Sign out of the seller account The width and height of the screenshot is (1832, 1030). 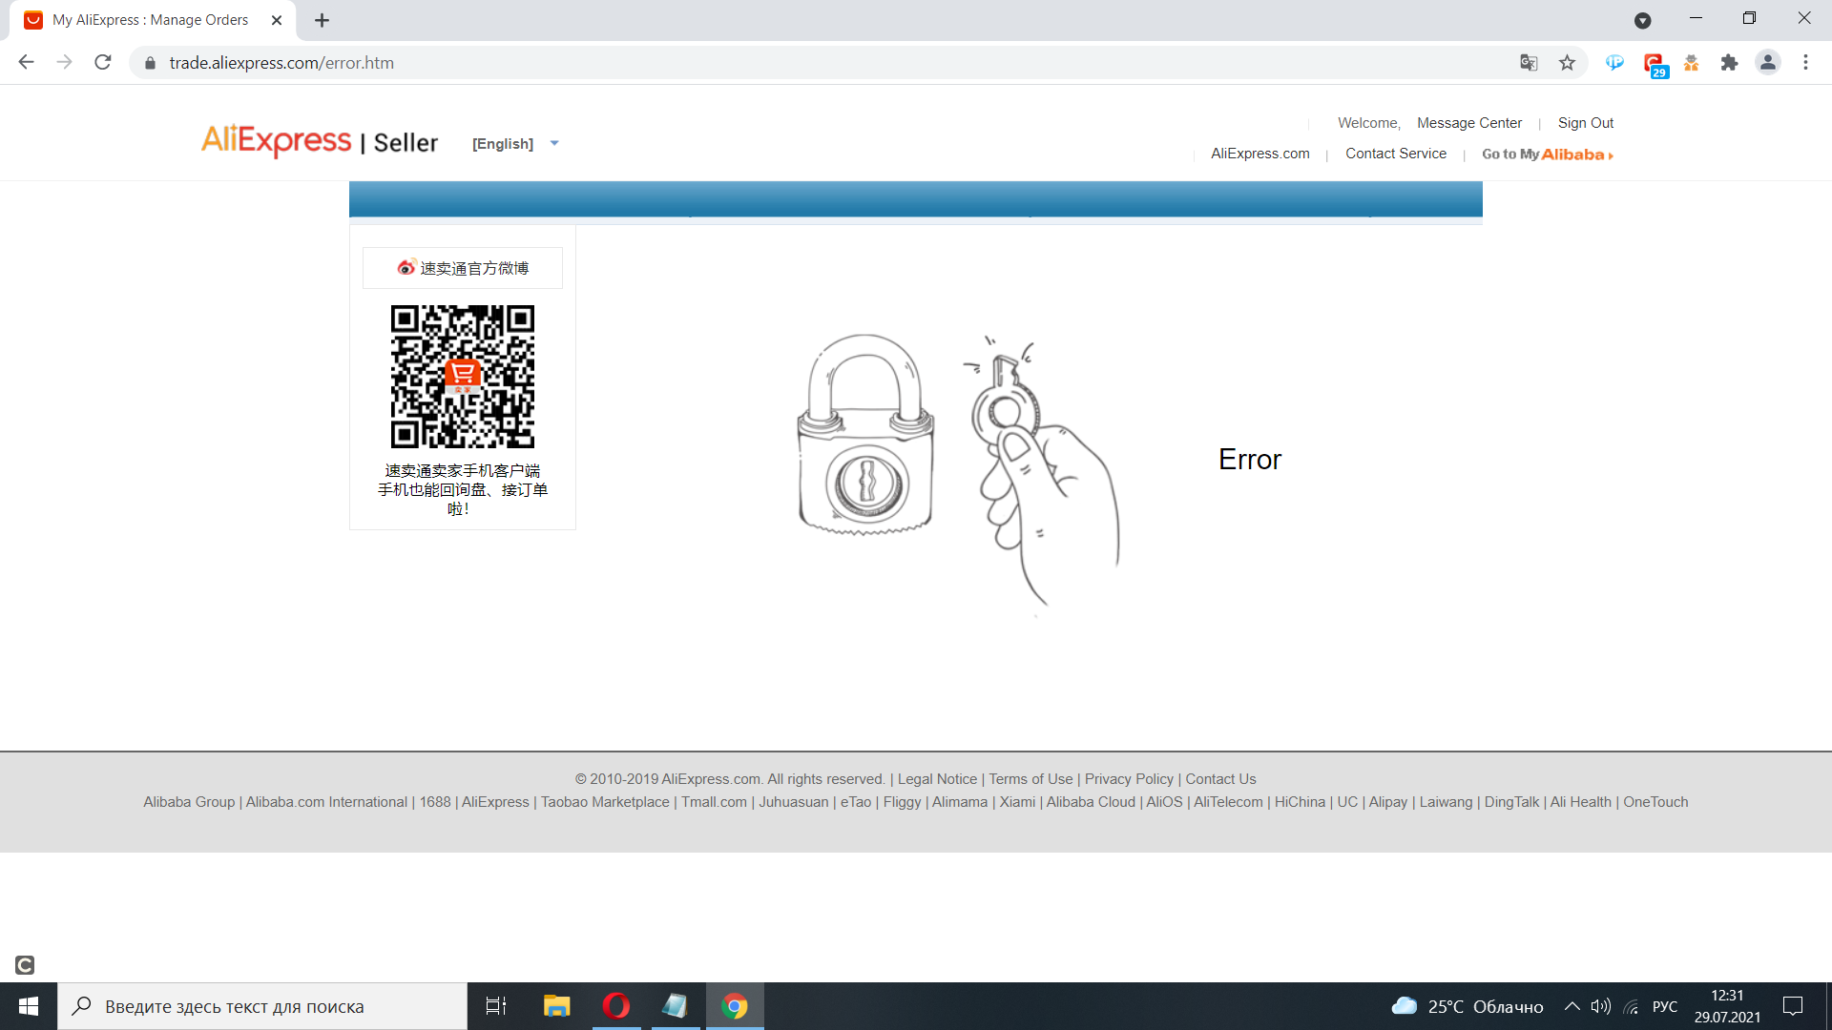pos(1586,123)
